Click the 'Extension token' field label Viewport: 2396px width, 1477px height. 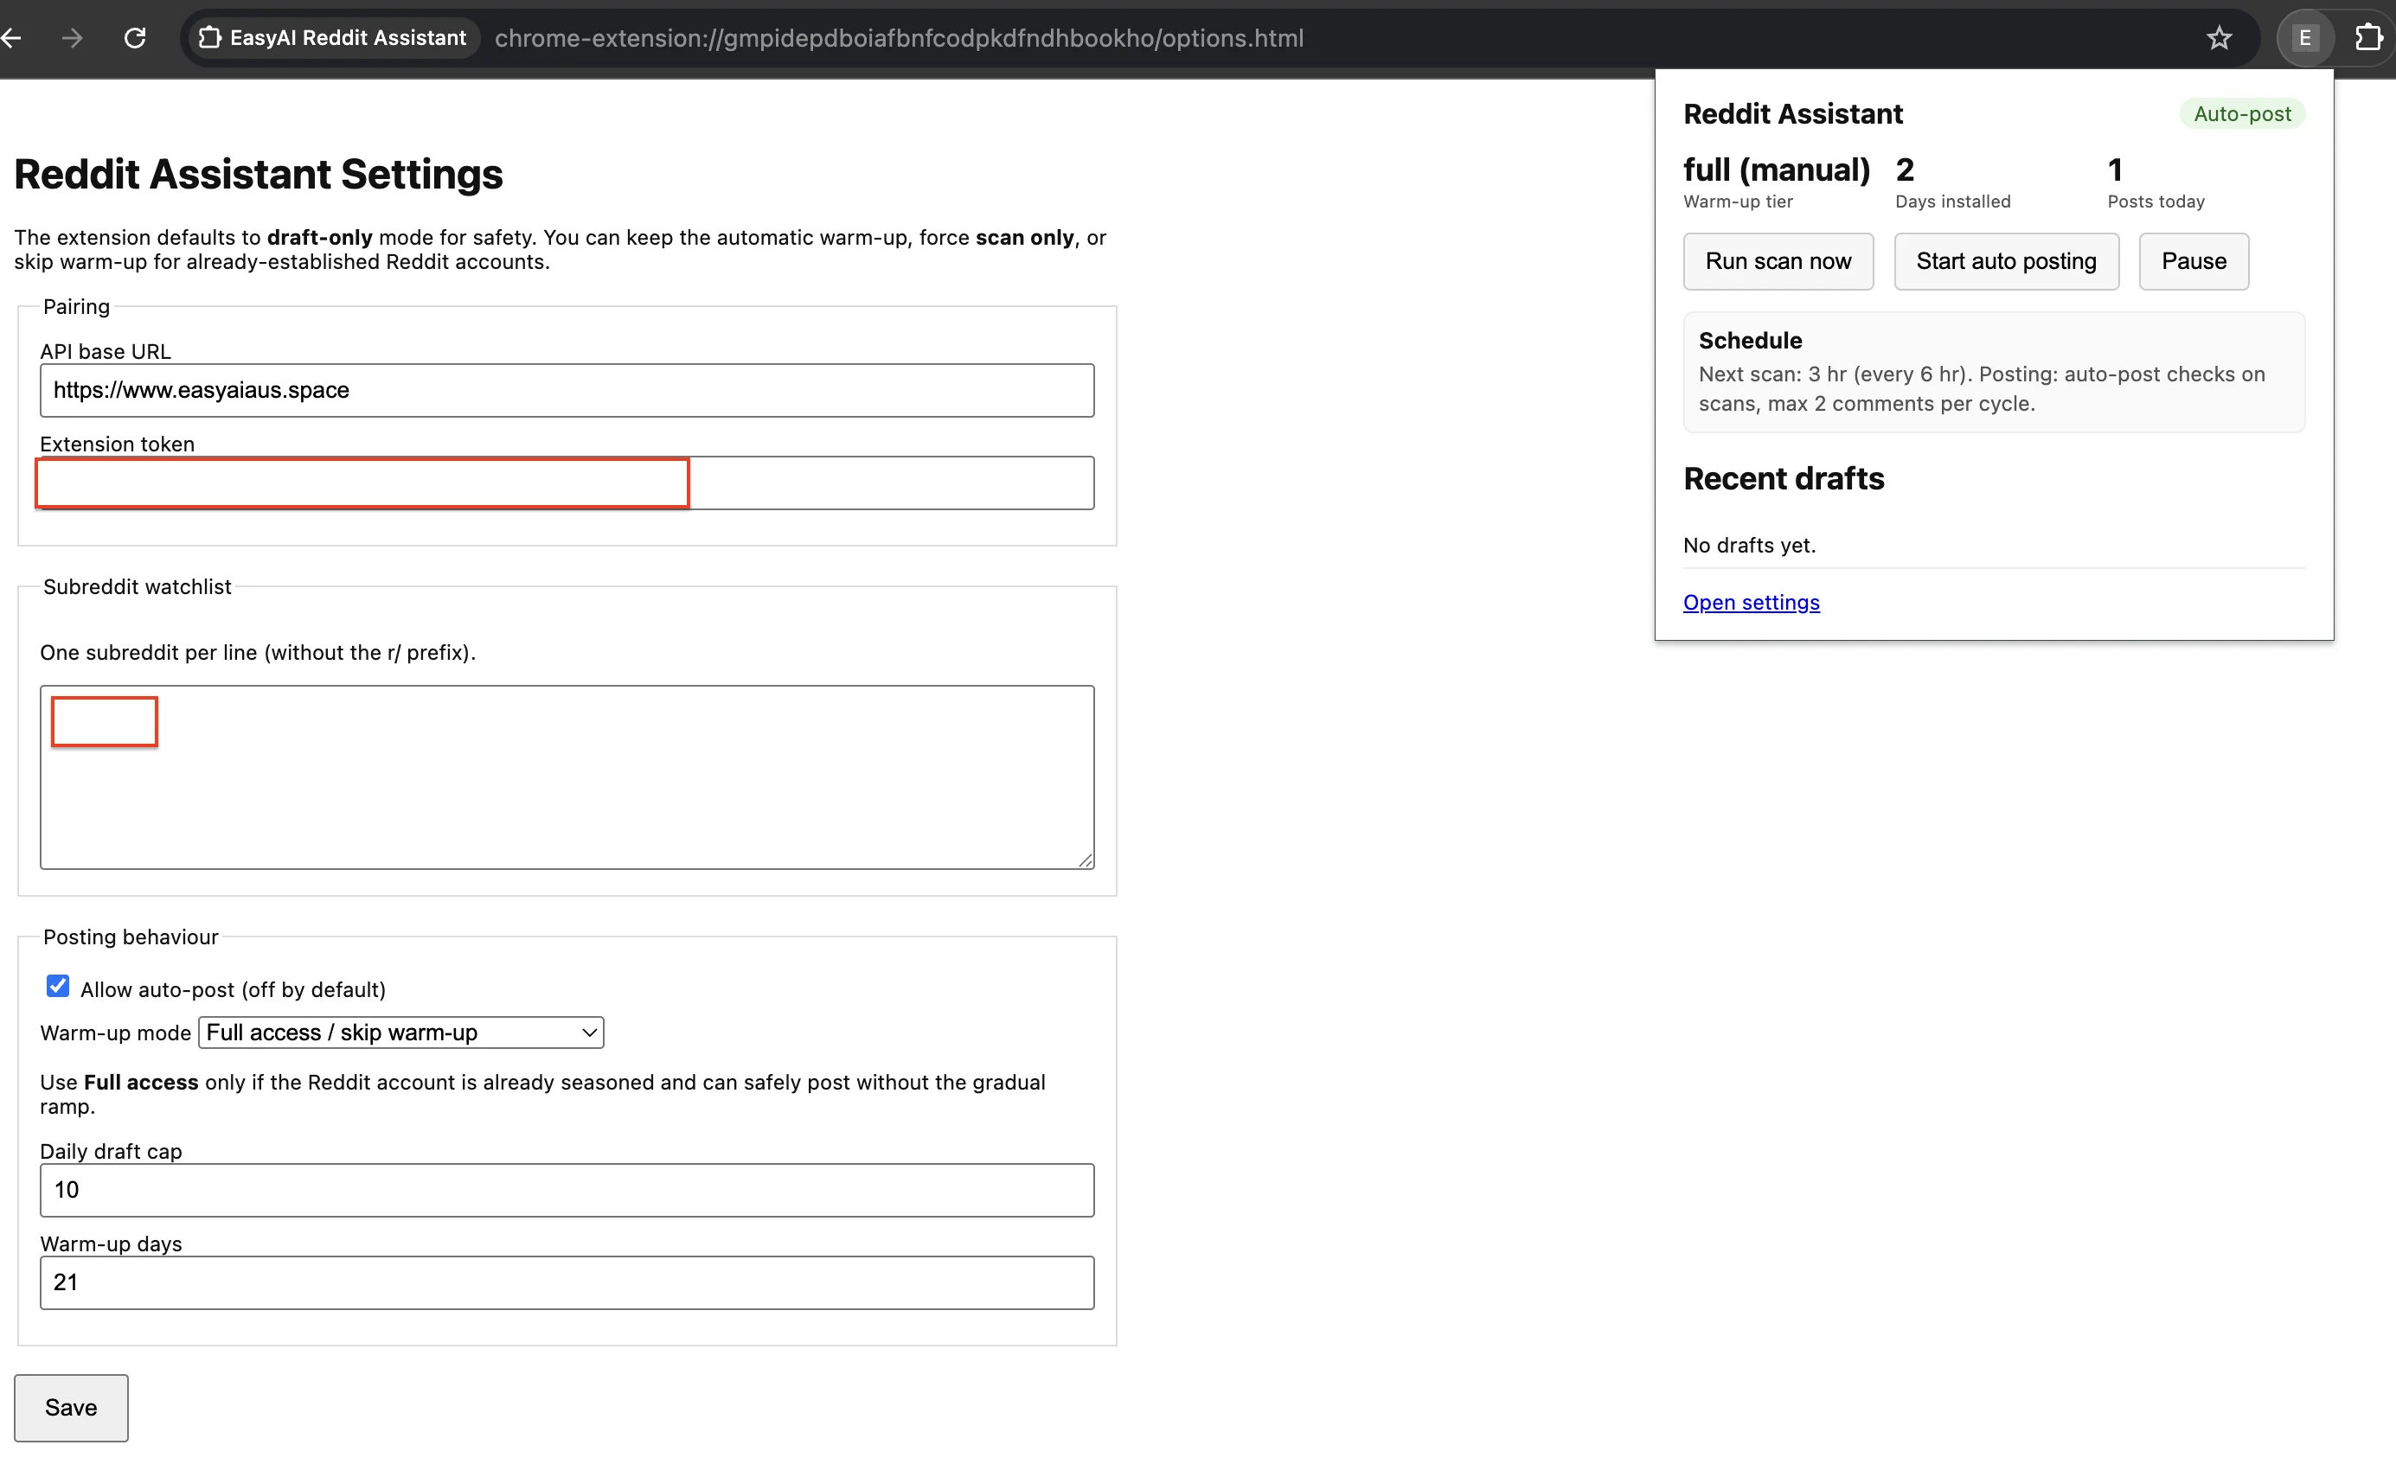point(118,444)
